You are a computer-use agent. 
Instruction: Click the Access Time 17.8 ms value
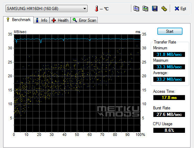[169, 98]
